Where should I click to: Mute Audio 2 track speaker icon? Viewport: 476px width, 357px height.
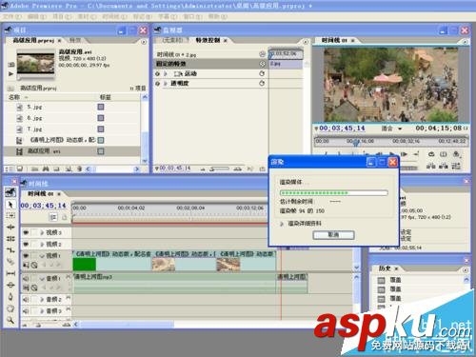click(x=26, y=299)
